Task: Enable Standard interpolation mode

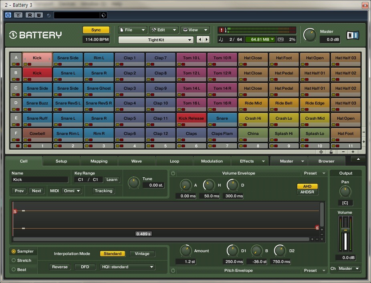Action: [x=113, y=254]
